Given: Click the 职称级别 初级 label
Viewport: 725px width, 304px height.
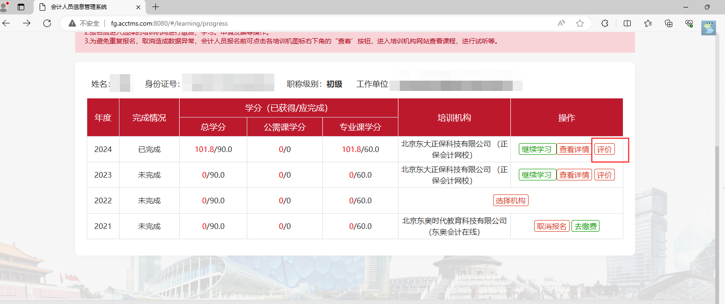Looking at the screenshot, I should [315, 84].
